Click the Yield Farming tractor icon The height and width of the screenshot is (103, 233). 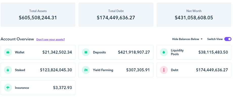tap(86, 70)
